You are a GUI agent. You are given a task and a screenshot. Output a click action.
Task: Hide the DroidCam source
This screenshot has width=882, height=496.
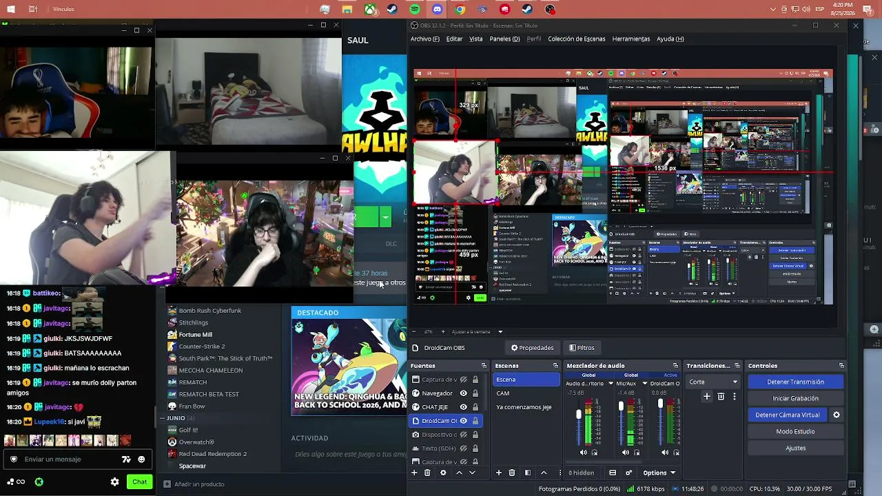click(x=463, y=421)
